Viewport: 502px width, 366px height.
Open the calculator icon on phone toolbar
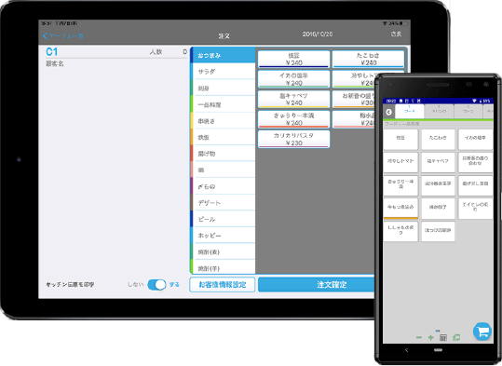point(443,337)
